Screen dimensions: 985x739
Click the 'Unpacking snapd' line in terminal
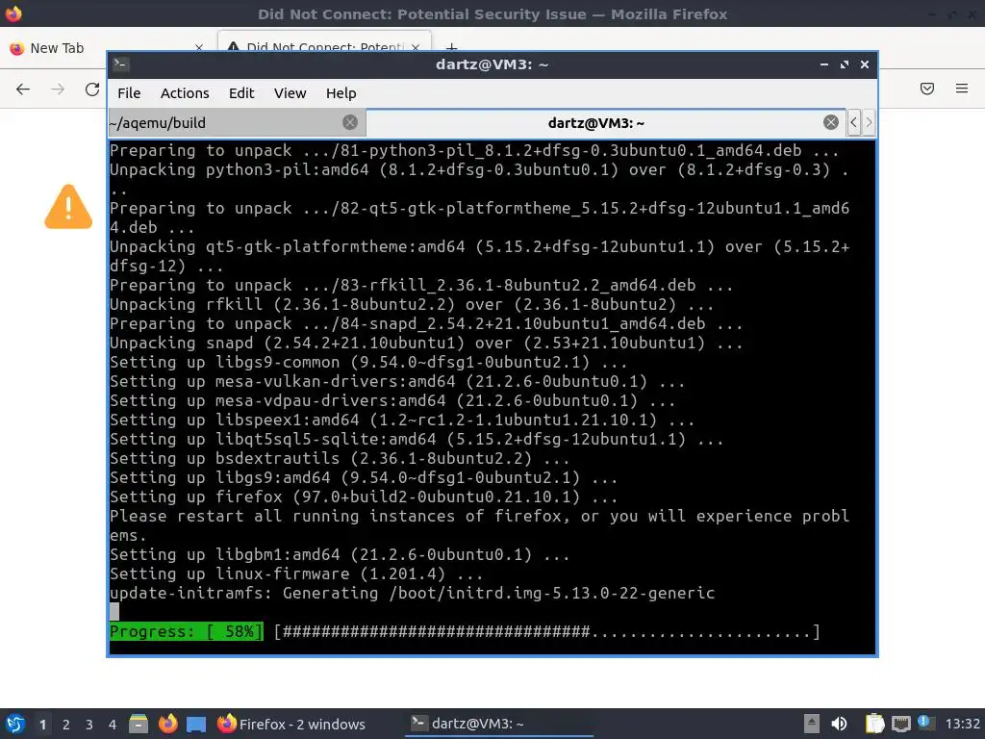(x=426, y=343)
